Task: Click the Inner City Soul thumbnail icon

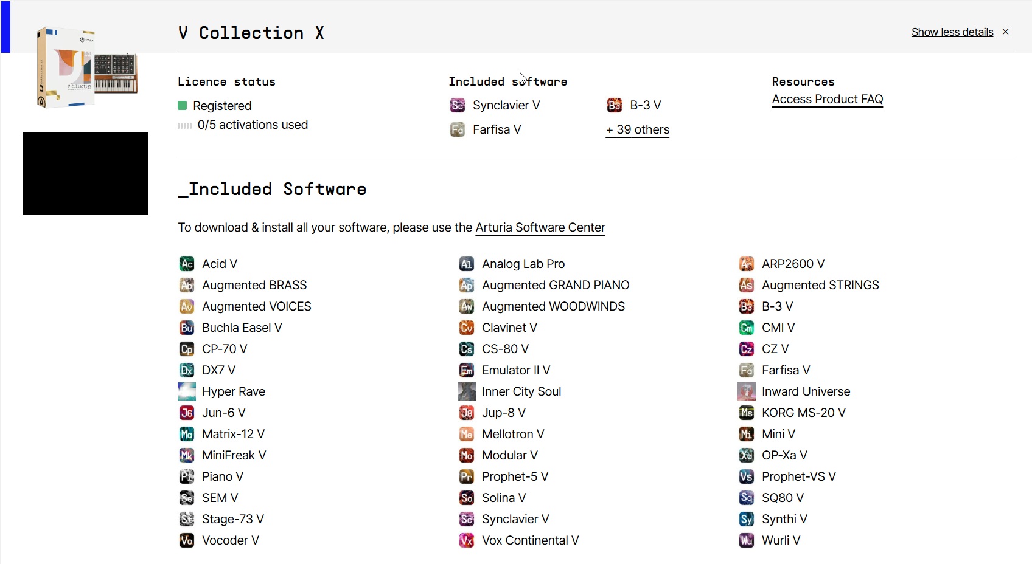Action: pyautogui.click(x=467, y=391)
